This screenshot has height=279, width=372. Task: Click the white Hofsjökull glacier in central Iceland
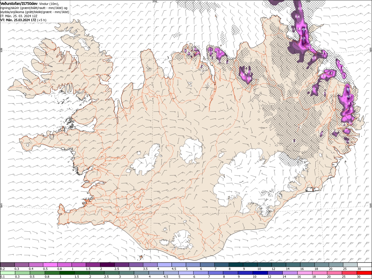pyautogui.click(x=191, y=151)
